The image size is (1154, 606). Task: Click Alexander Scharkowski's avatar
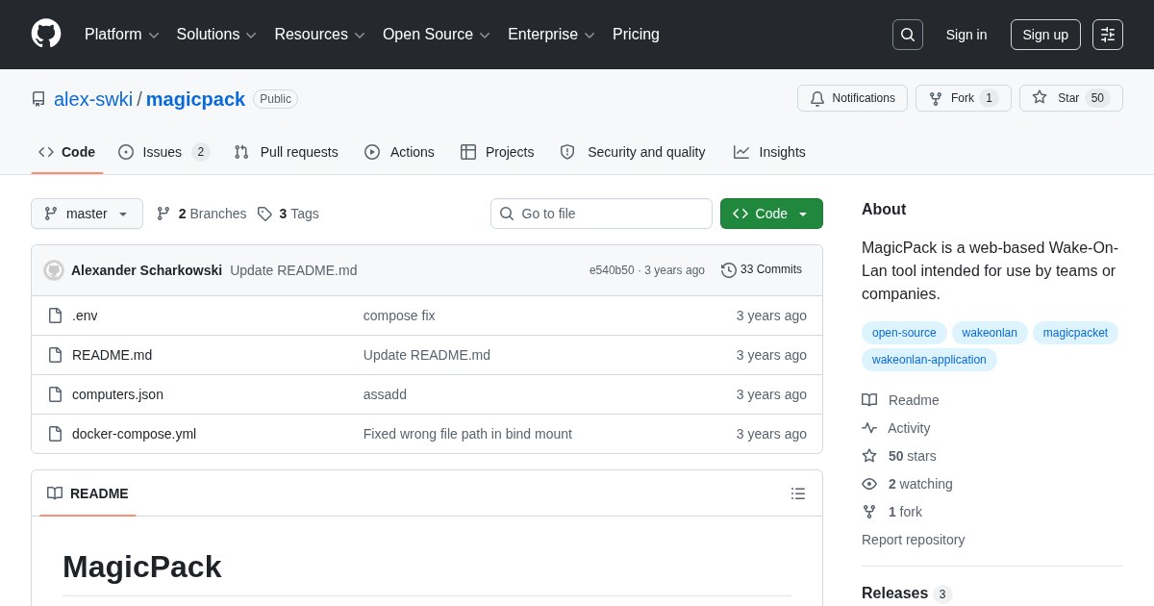[x=54, y=270]
